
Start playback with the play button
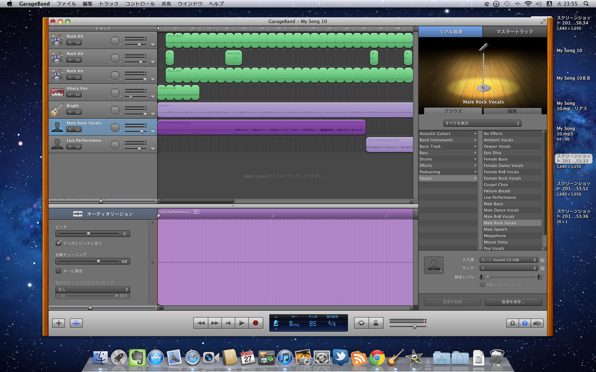point(242,323)
